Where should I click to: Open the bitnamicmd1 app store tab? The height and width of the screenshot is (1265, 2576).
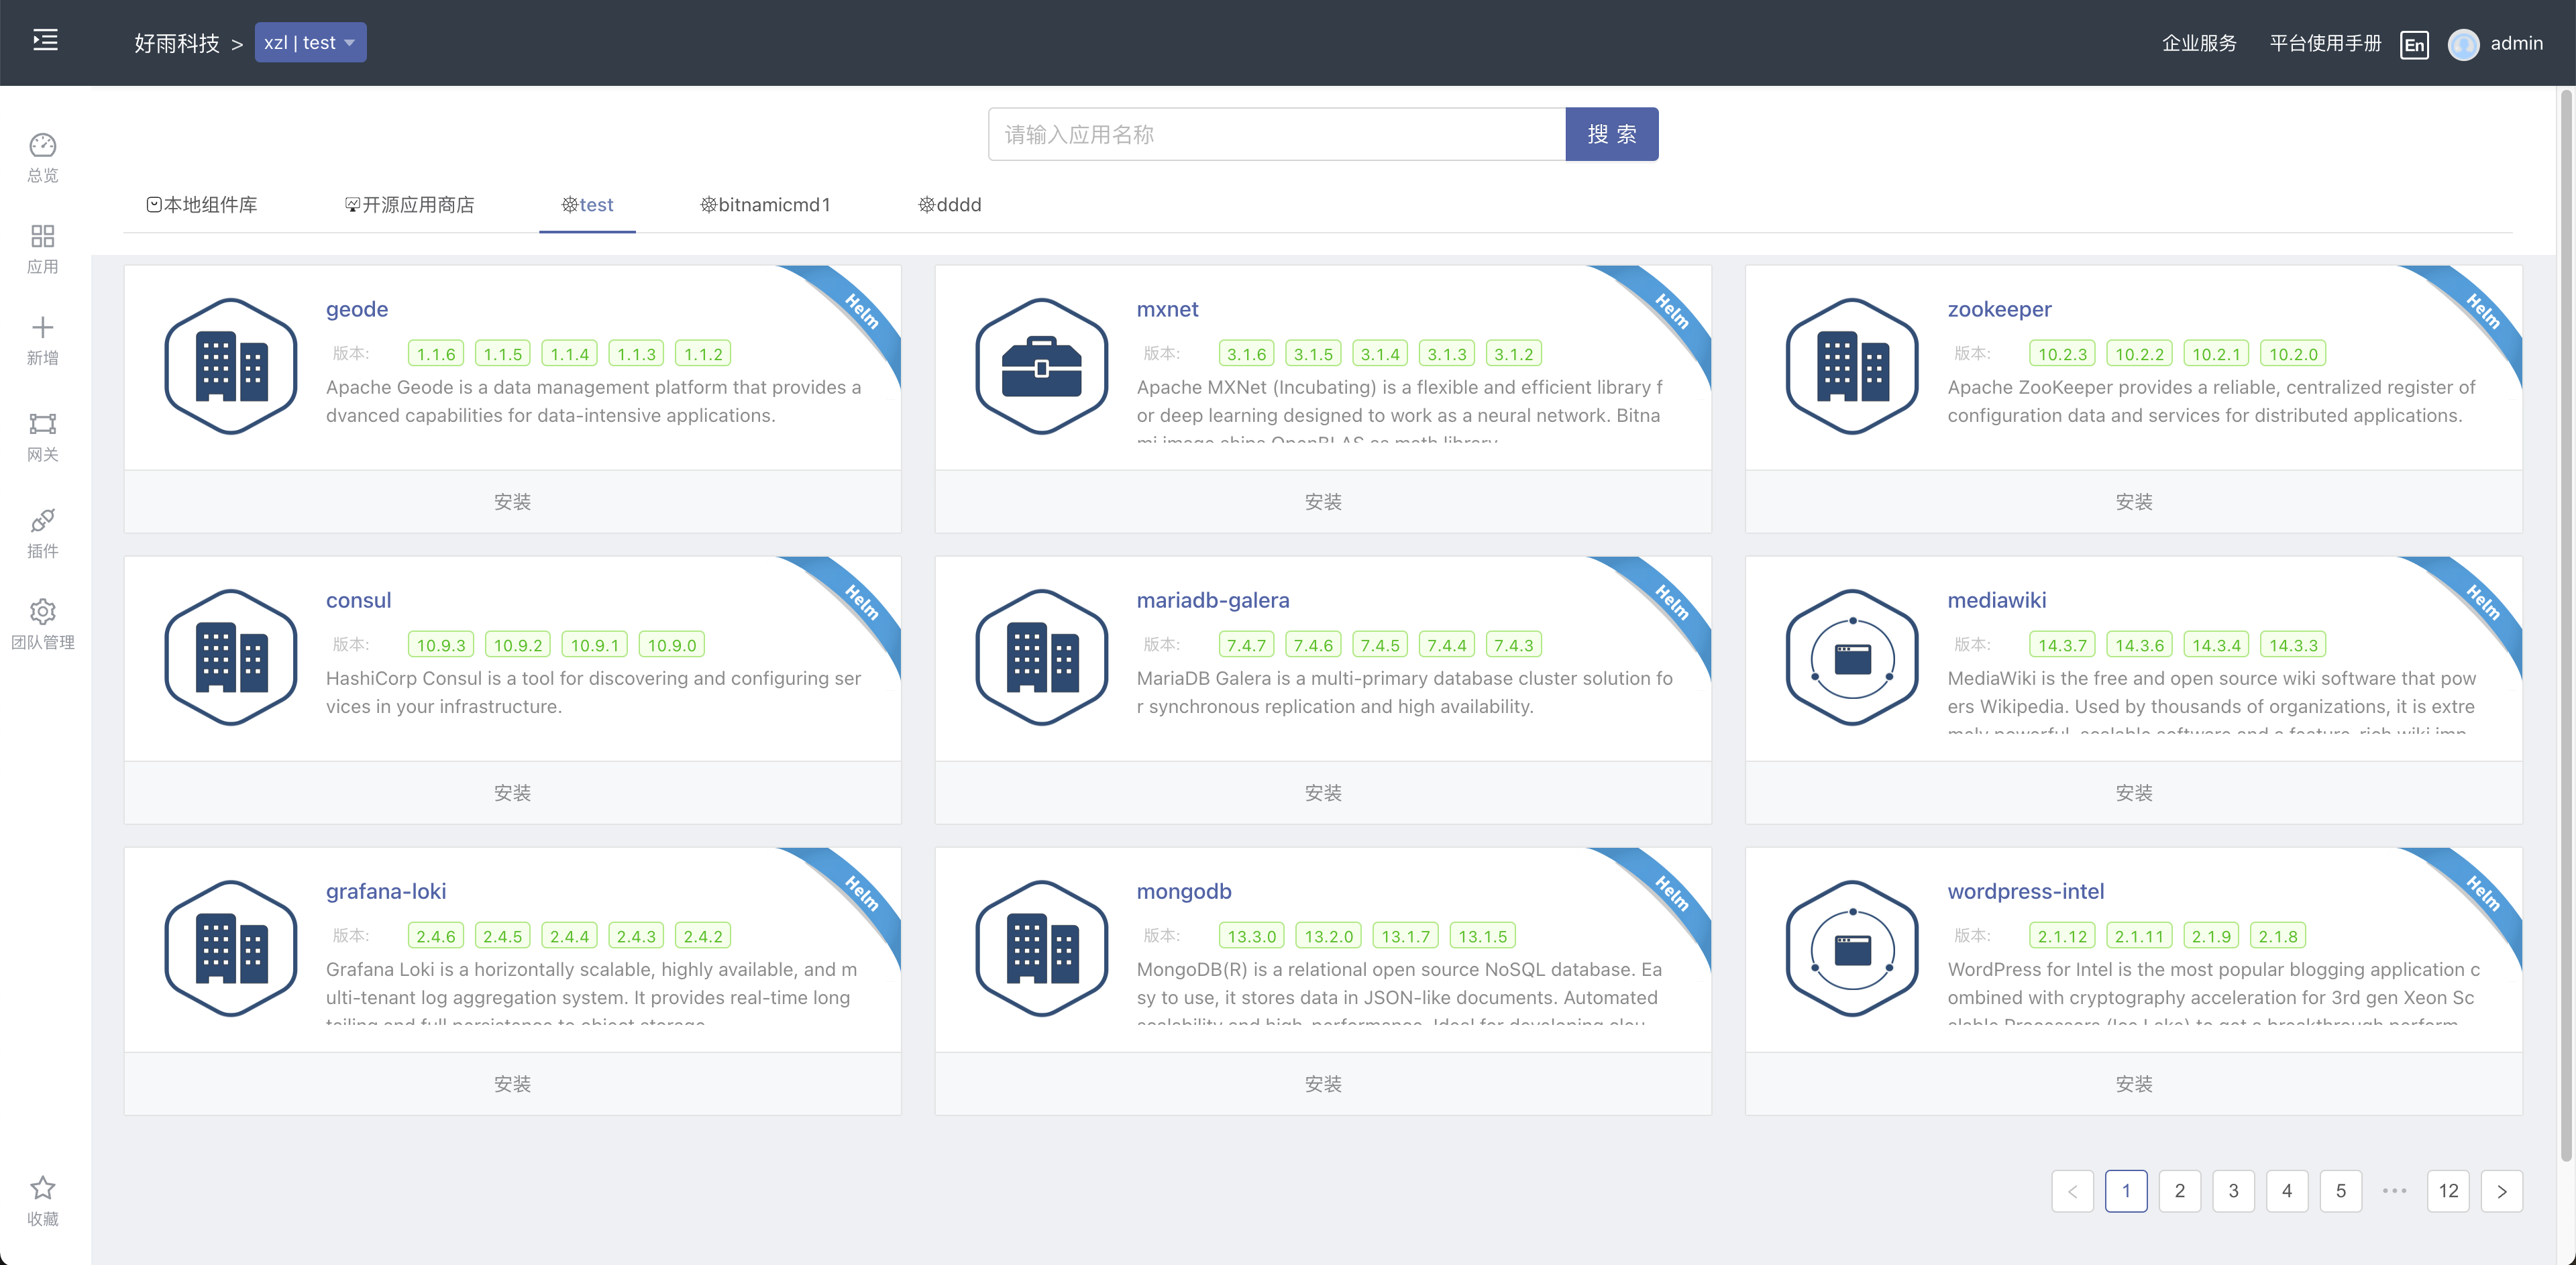click(x=766, y=205)
